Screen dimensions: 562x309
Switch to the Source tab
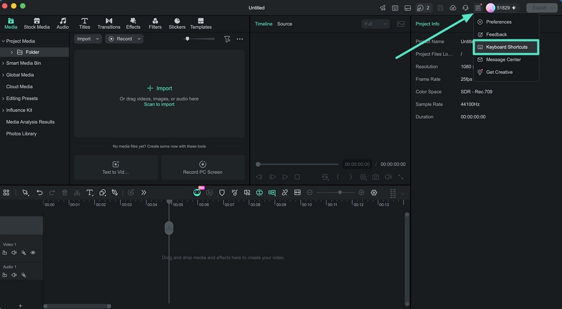[x=284, y=24]
